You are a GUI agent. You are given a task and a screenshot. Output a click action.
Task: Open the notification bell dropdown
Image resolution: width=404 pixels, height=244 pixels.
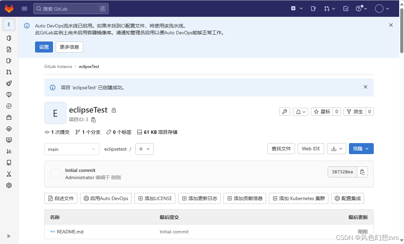point(300,112)
